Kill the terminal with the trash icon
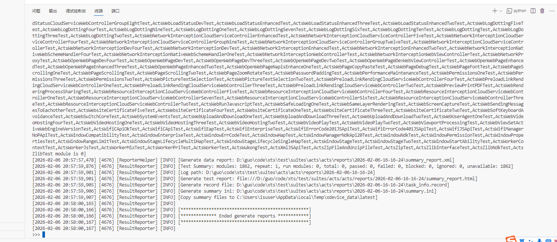Image resolution: width=557 pixels, height=242 pixels. [x=542, y=11]
